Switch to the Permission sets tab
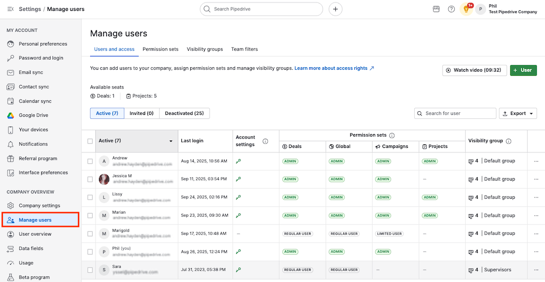The width and height of the screenshot is (545, 282). pyautogui.click(x=161, y=49)
